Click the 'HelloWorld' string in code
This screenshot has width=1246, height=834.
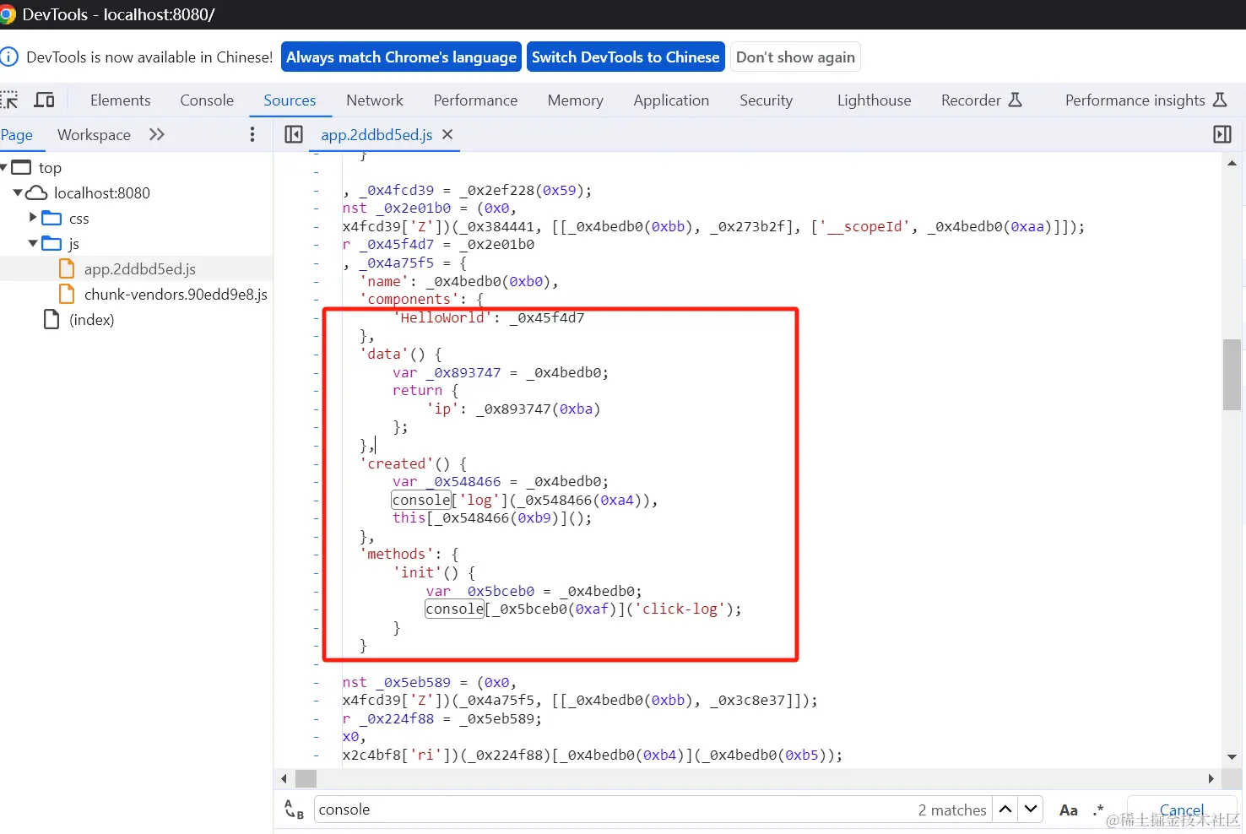point(442,317)
